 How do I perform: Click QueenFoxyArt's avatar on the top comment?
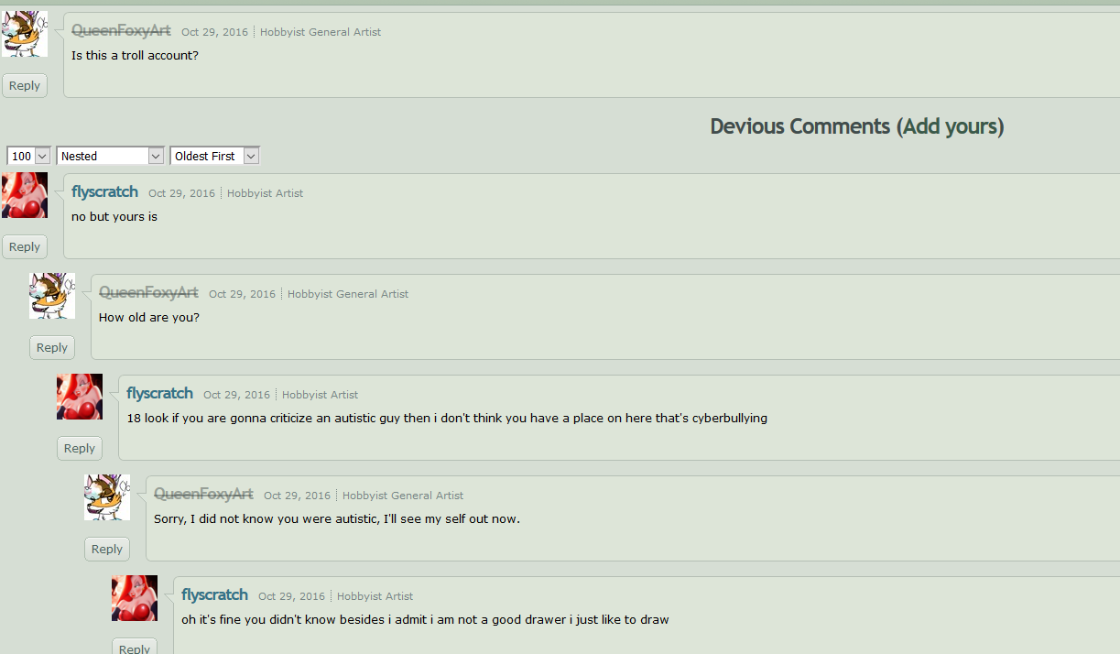(25, 34)
